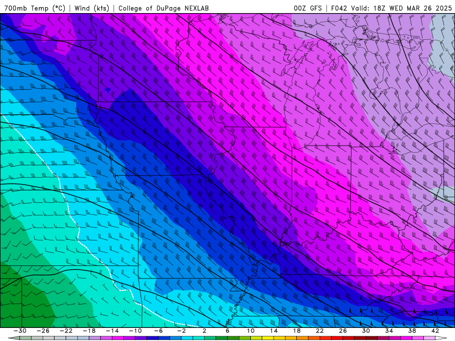Select the '-14' temperature scale label
Viewport: 455px width, 341px height.
pos(112,331)
